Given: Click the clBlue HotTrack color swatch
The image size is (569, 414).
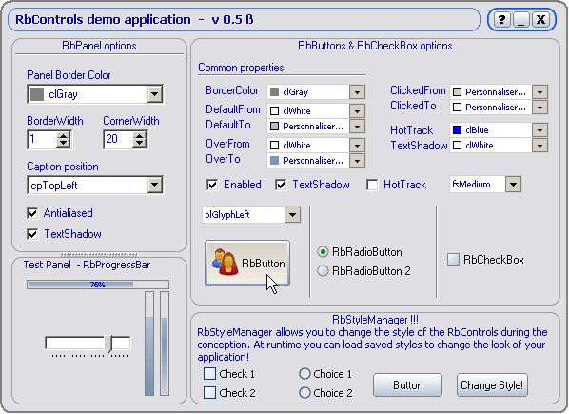Looking at the screenshot, I should (x=458, y=129).
